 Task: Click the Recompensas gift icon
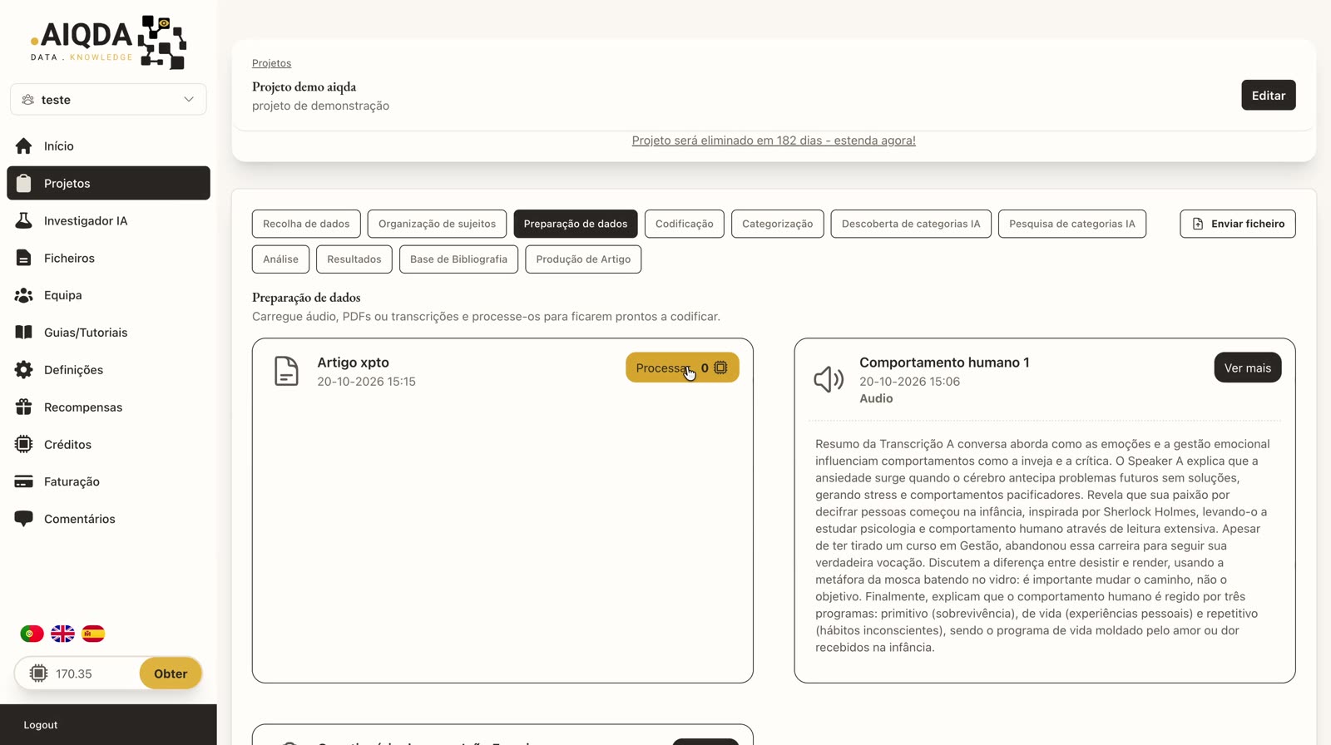tap(23, 407)
